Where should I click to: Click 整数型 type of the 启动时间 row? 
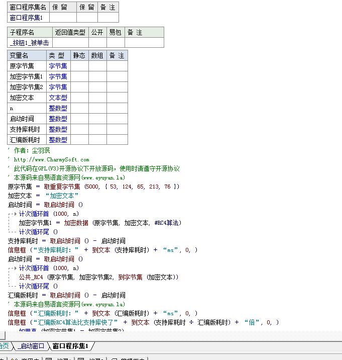tap(58, 119)
